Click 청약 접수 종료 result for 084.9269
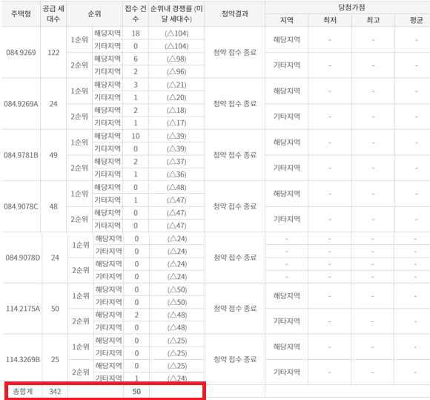Viewport: 430px width, 400px height. click(x=235, y=52)
